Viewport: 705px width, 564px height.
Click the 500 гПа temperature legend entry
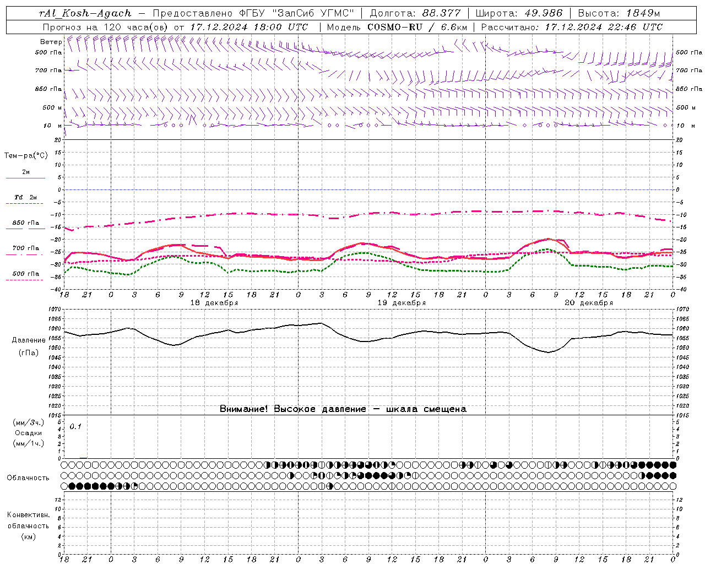[x=25, y=274]
